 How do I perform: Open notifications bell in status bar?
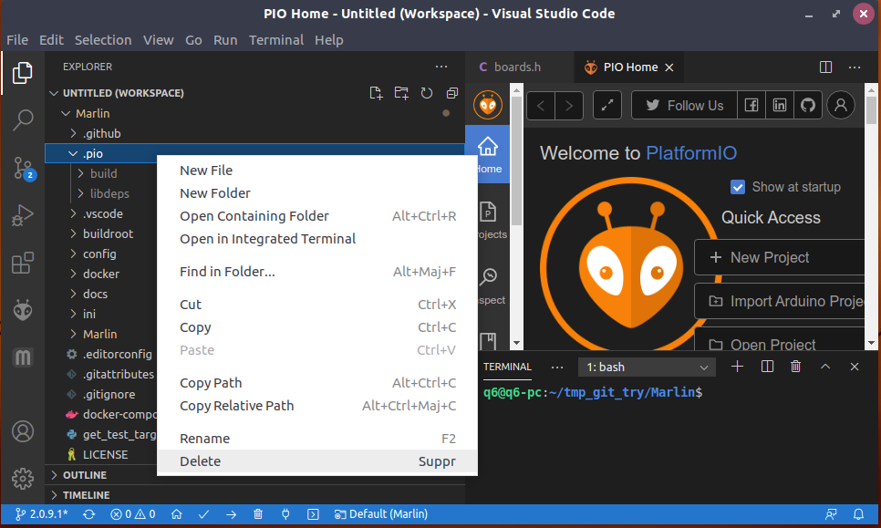pyautogui.click(x=858, y=514)
